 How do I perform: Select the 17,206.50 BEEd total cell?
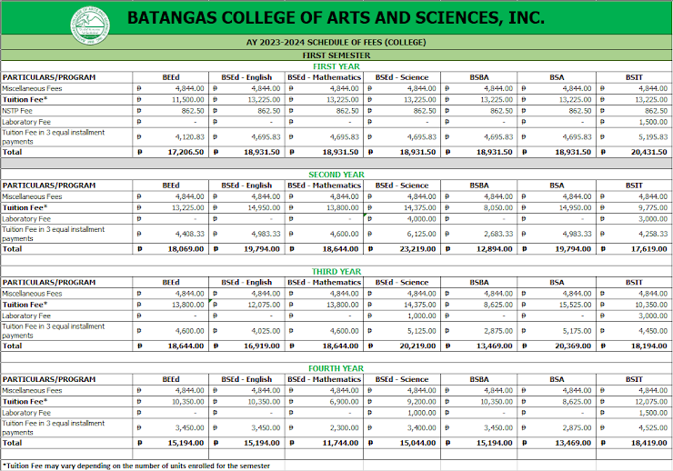coord(171,152)
